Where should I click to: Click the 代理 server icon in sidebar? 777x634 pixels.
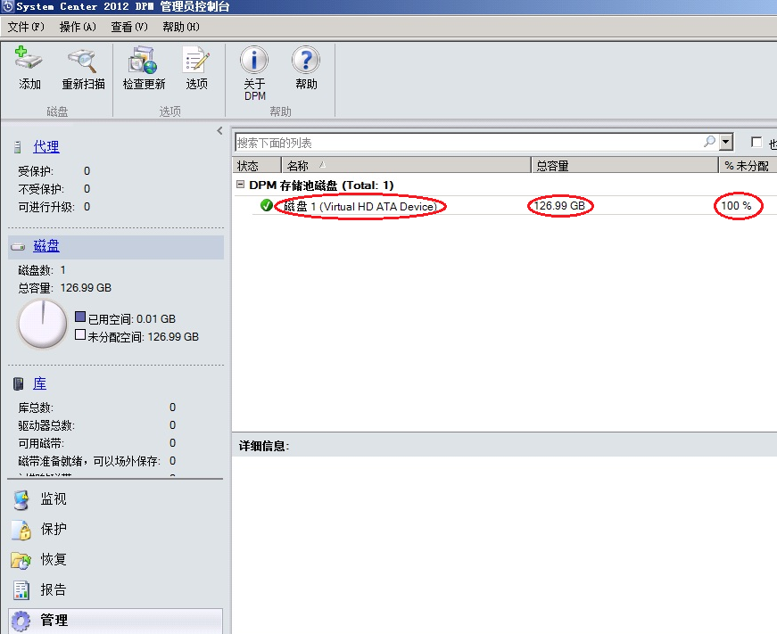coord(18,147)
